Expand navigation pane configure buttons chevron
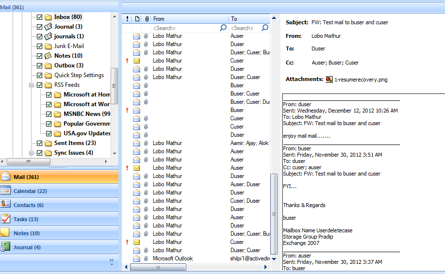The image size is (445, 274). [112, 262]
